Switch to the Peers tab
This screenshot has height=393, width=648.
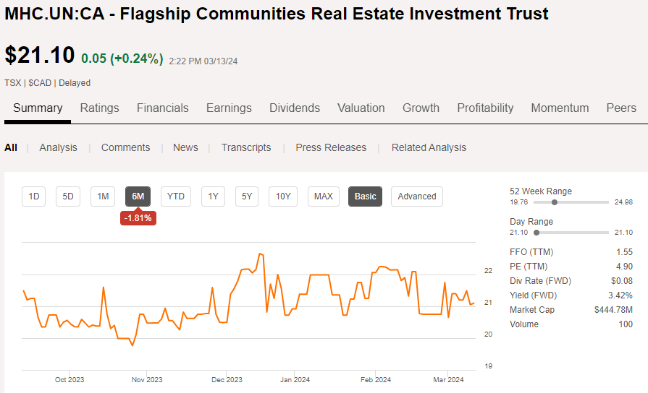[621, 108]
